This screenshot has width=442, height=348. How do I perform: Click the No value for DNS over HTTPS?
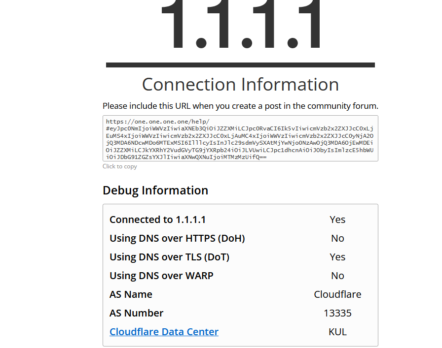337,238
